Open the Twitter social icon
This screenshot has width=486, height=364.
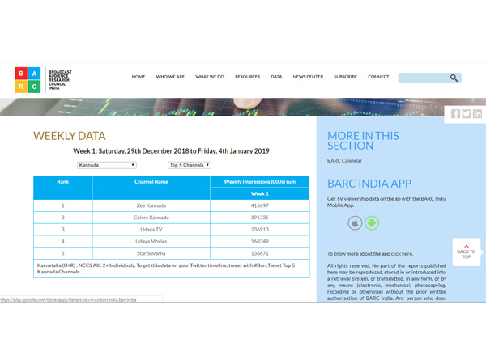tap(467, 114)
